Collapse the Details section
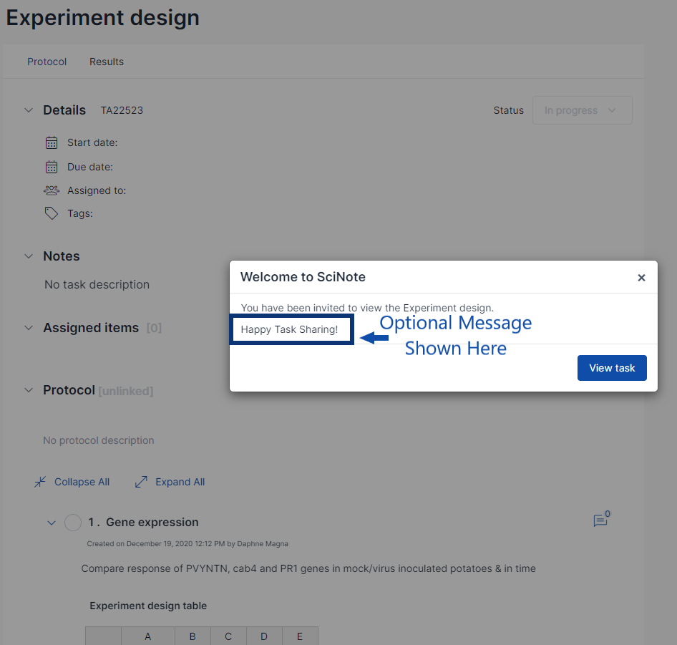677x645 pixels. pyautogui.click(x=29, y=110)
